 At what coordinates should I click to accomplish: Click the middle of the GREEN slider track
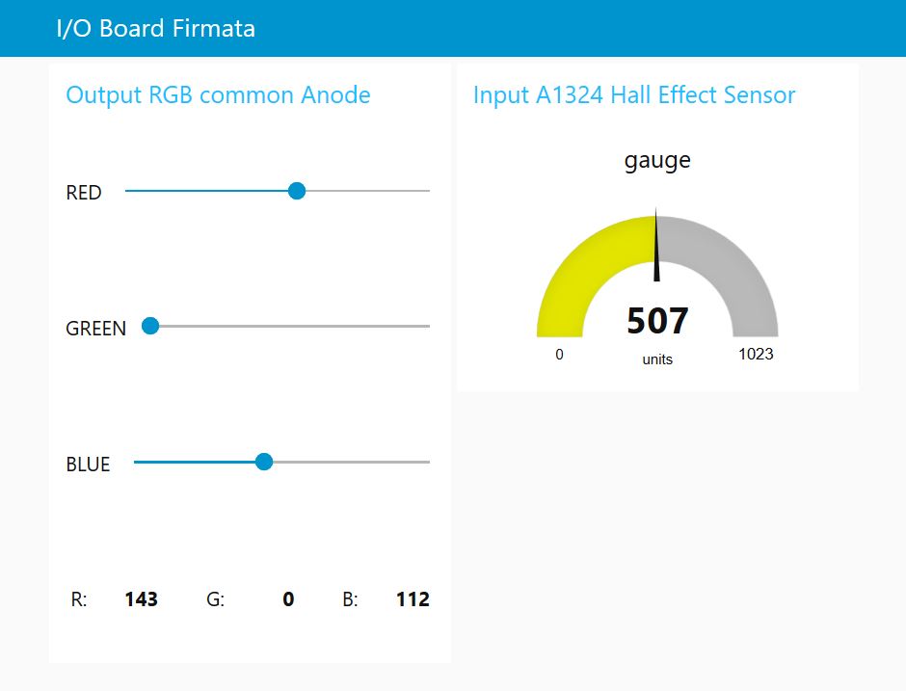coord(289,327)
